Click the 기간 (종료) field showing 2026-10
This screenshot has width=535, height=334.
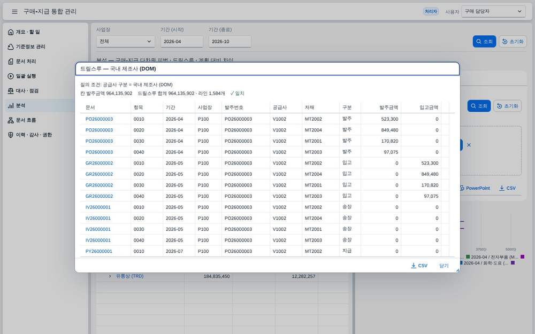(230, 42)
